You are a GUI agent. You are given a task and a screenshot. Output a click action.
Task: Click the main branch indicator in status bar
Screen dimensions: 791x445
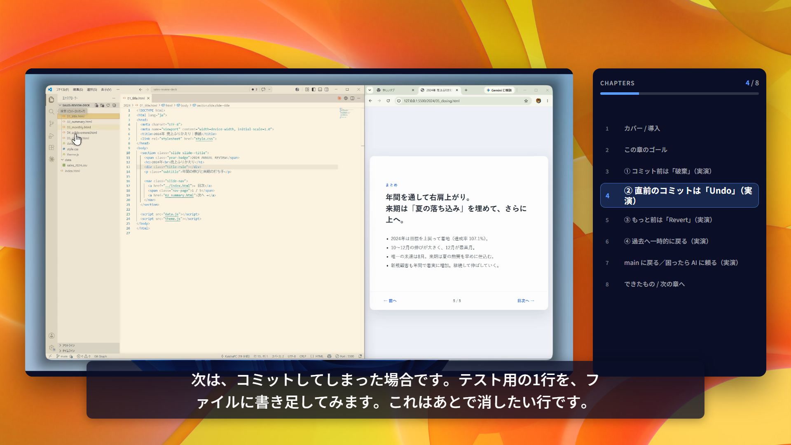pos(62,356)
